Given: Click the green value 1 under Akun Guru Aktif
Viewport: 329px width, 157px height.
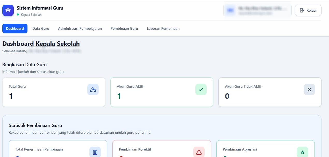Looking at the screenshot, I should [119, 96].
